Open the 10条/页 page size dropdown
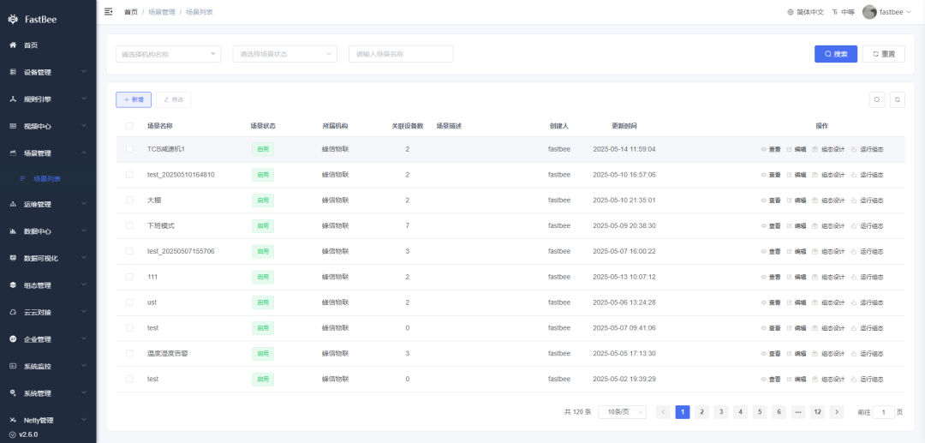925x443 pixels. pos(622,412)
